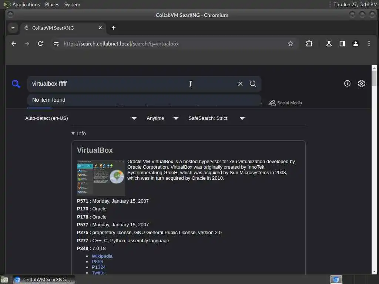
Task: Select the P348 : 7.0.18 row
Action: pos(91,248)
